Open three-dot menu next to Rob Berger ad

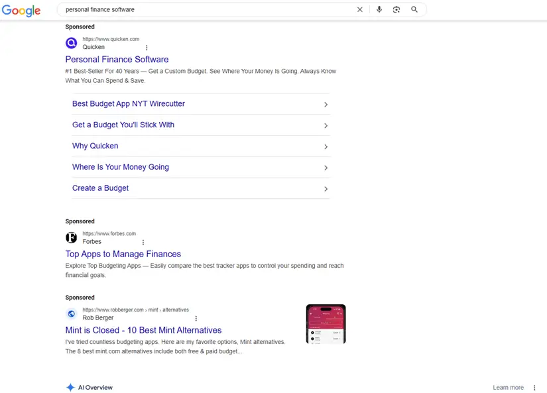pyautogui.click(x=196, y=319)
